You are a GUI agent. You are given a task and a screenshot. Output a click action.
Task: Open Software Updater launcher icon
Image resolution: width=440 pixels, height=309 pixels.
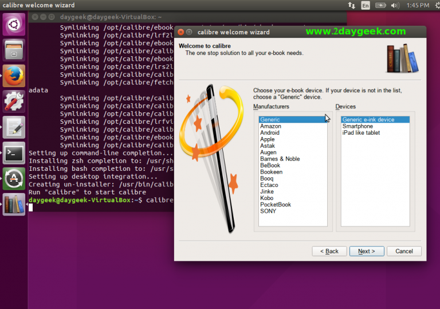(14, 179)
